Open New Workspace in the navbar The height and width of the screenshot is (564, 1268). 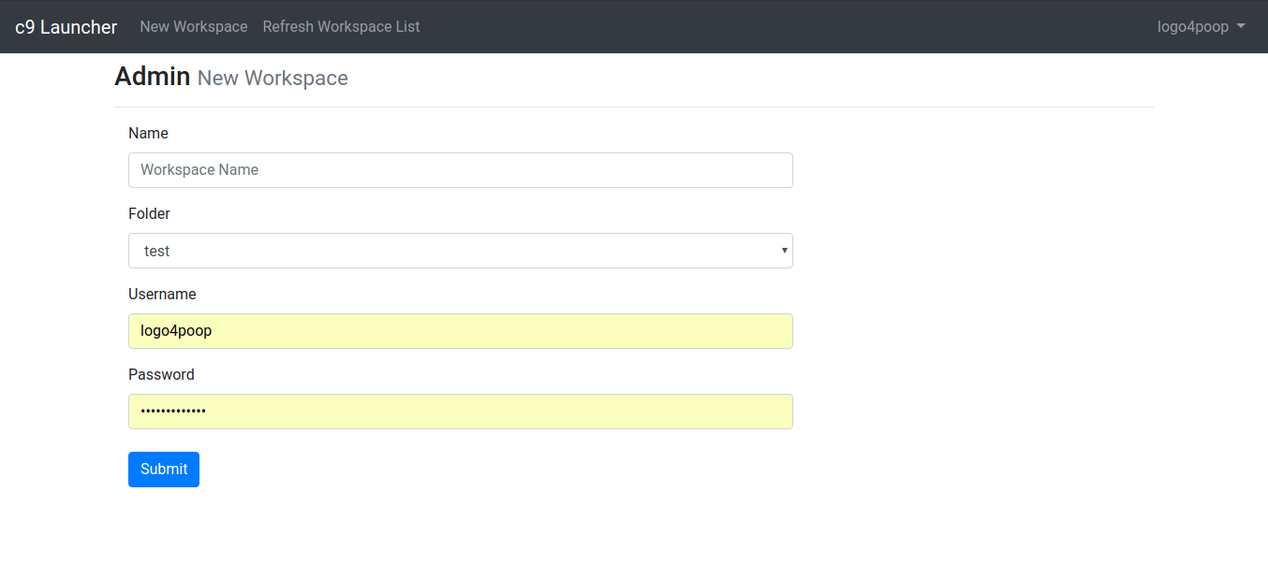[x=194, y=26]
